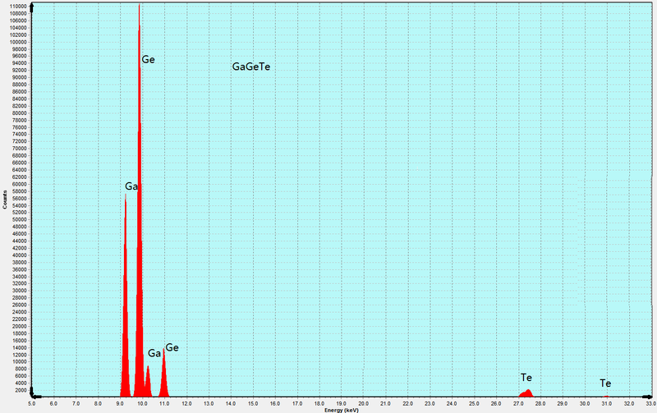The width and height of the screenshot is (657, 413).
Task: Click the Ga label above the 9.2 keV peak
Action: click(131, 187)
